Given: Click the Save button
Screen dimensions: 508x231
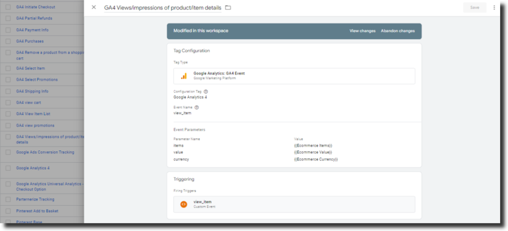Looking at the screenshot, I should pyautogui.click(x=475, y=7).
